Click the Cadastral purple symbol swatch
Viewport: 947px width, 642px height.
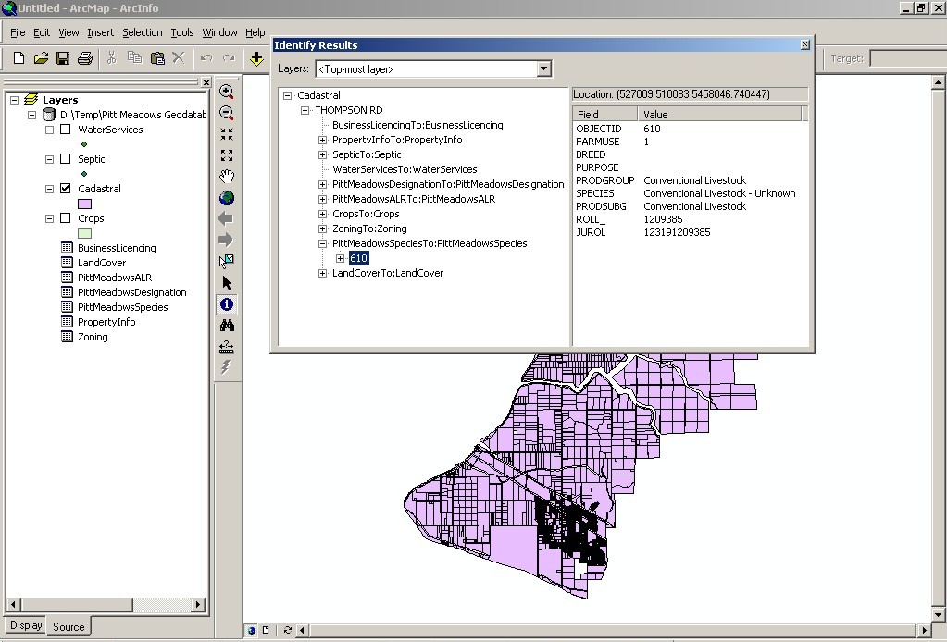[84, 204]
